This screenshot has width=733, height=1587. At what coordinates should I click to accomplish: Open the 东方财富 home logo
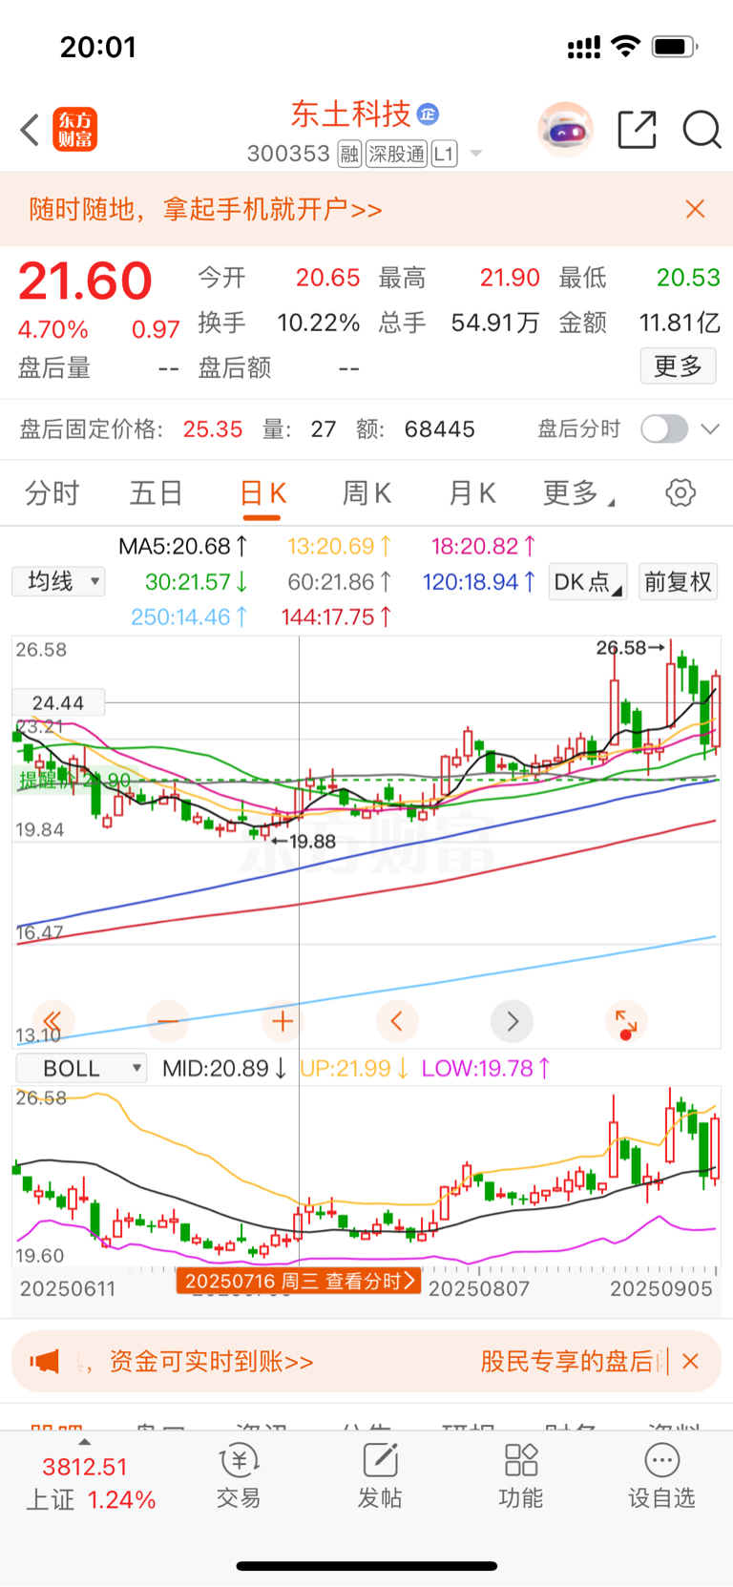(75, 130)
